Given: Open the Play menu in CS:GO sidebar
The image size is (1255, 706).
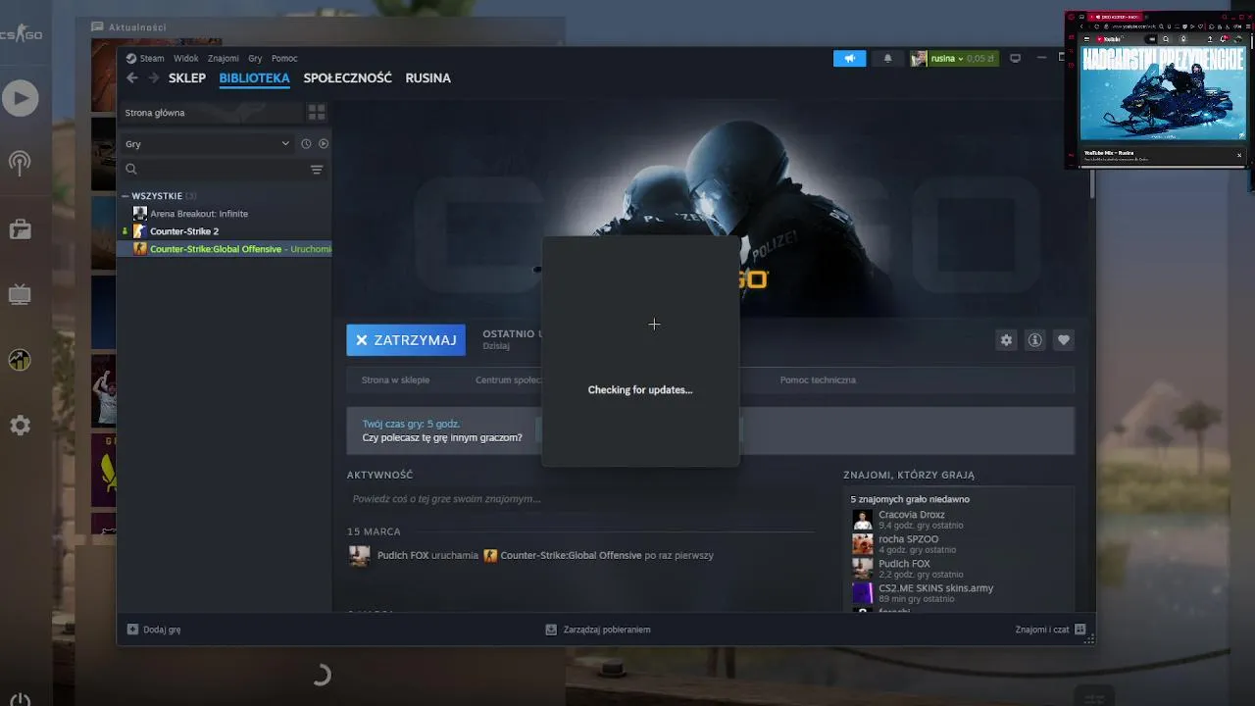Looking at the screenshot, I should [20, 98].
